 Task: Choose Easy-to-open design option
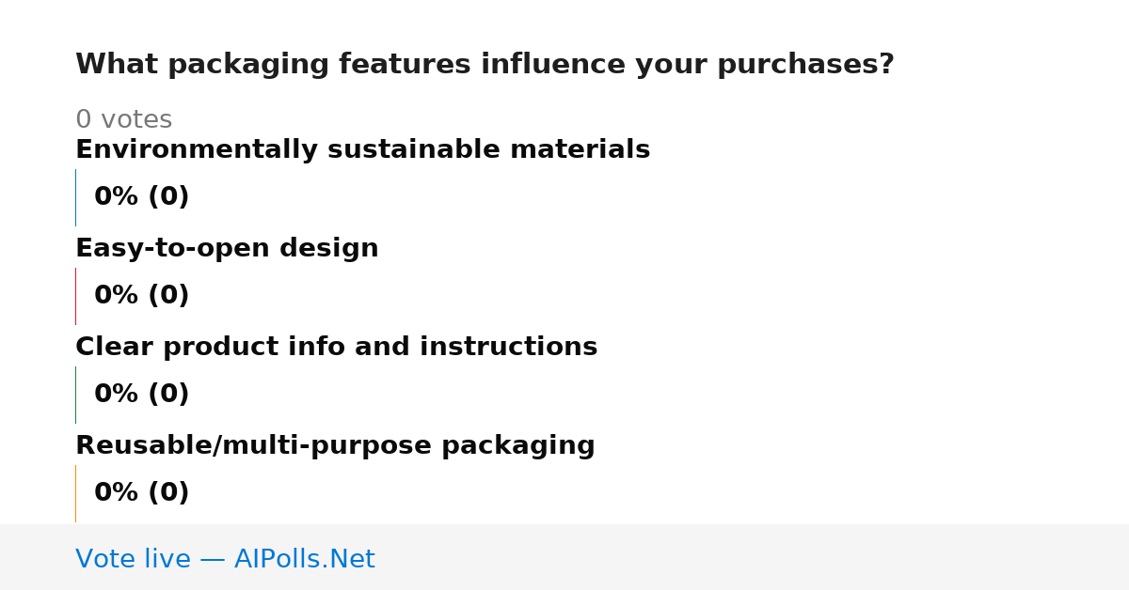(x=227, y=249)
